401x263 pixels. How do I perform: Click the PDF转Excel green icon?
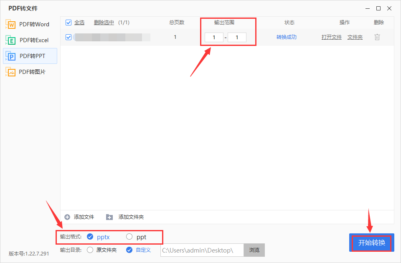[x=10, y=40]
